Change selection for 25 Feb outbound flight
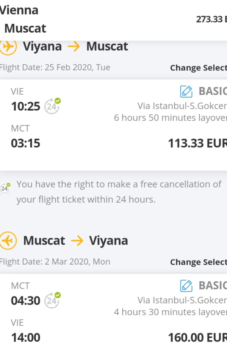This screenshot has width=227, height=343. 199,68
